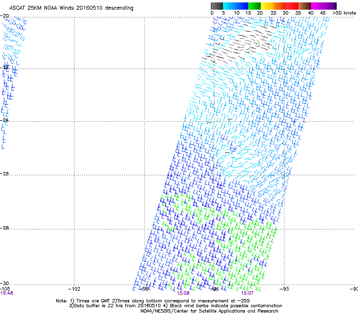Click the '>50 knots' legend label
Screen dimensions: 358x314
pos(344,13)
